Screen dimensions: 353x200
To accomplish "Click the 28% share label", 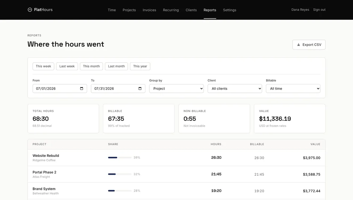I will point(137,191).
